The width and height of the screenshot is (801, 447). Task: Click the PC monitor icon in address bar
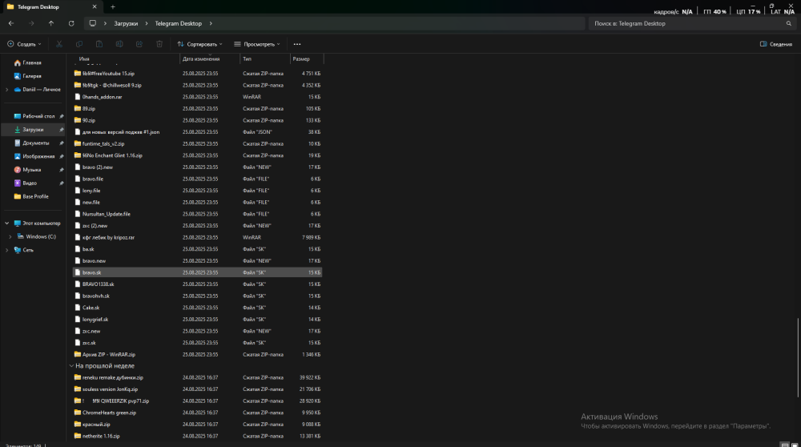pyautogui.click(x=92, y=23)
